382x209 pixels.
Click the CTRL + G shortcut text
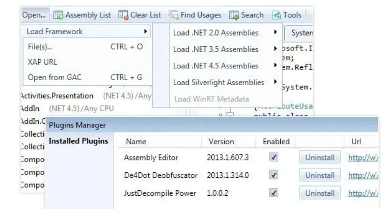[x=126, y=77]
